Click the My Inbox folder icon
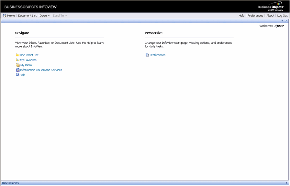 click(18, 65)
